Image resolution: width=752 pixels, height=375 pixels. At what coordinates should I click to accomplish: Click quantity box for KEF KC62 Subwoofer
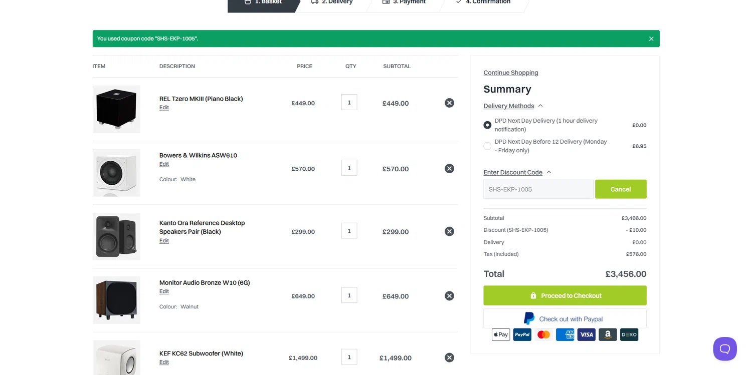point(349,357)
